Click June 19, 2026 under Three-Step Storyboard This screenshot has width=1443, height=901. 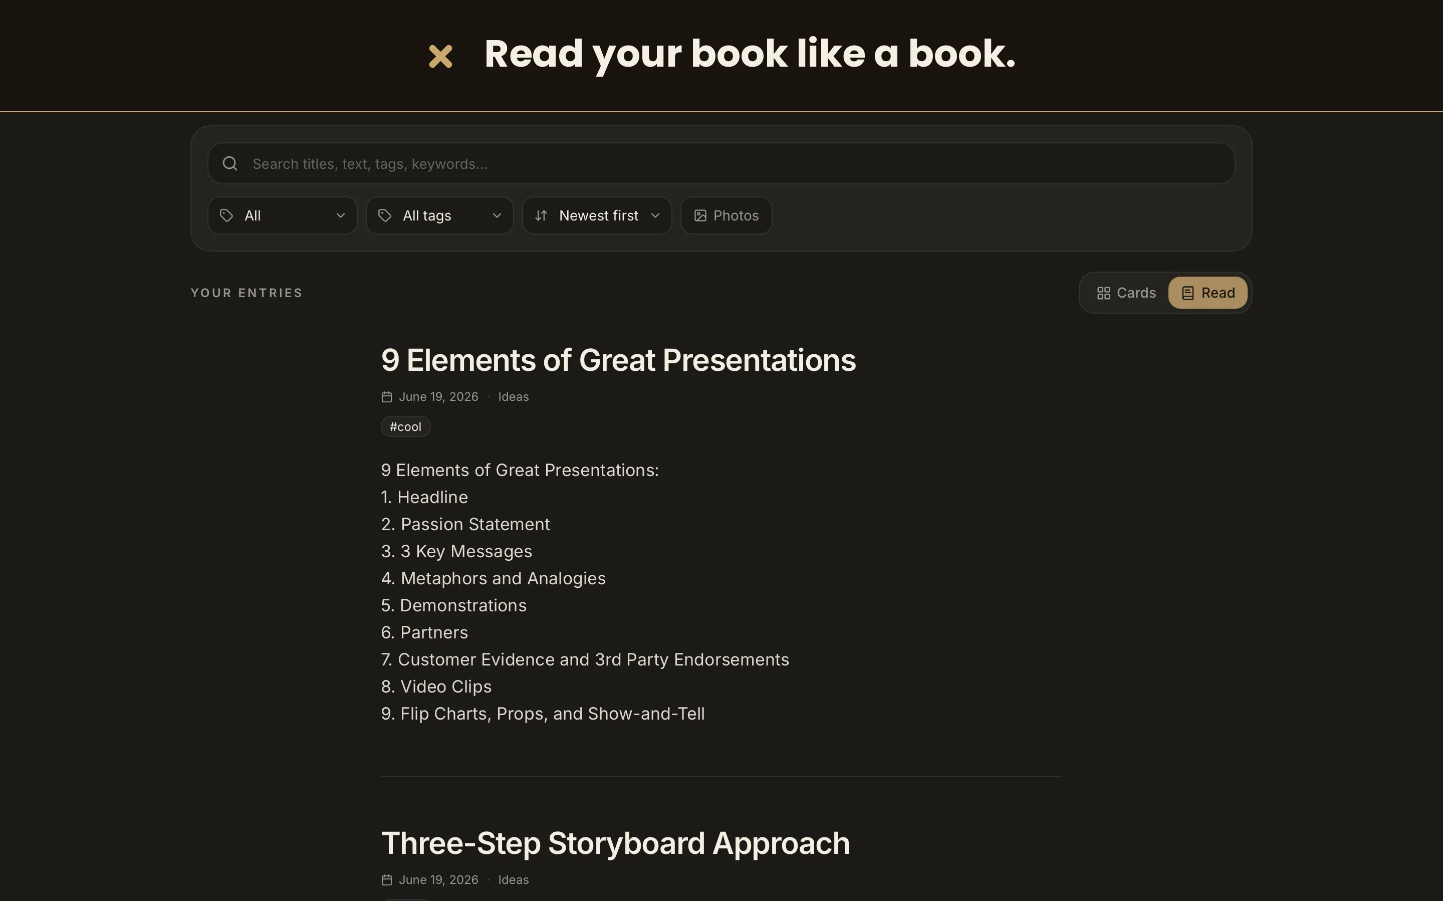(x=438, y=880)
